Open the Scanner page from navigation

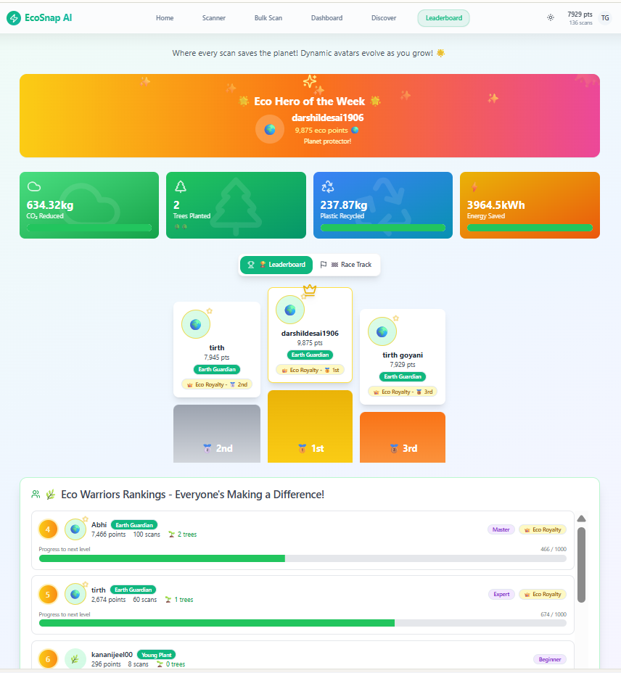click(214, 18)
